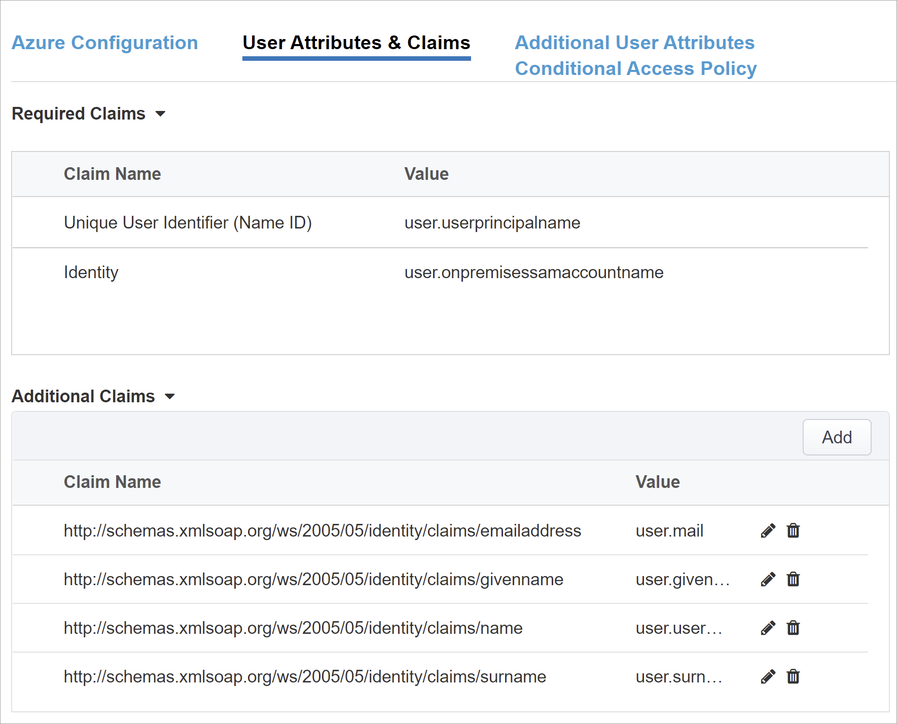Switch to Azure Configuration tab

coord(104,43)
